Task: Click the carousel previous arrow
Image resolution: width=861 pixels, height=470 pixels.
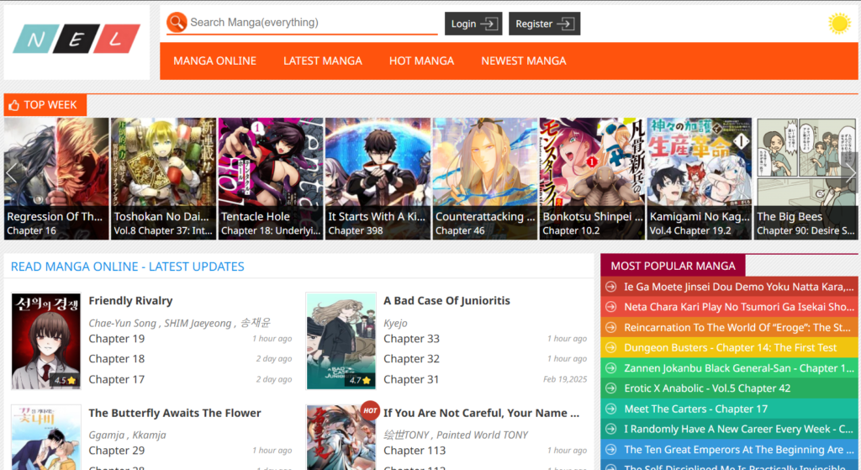Action: click(x=11, y=173)
